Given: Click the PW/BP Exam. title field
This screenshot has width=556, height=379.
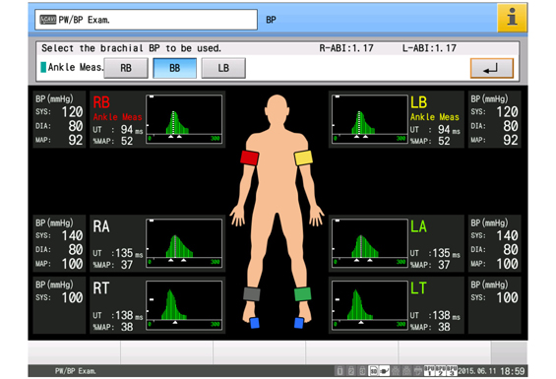Looking at the screenshot, I should tap(146, 20).
